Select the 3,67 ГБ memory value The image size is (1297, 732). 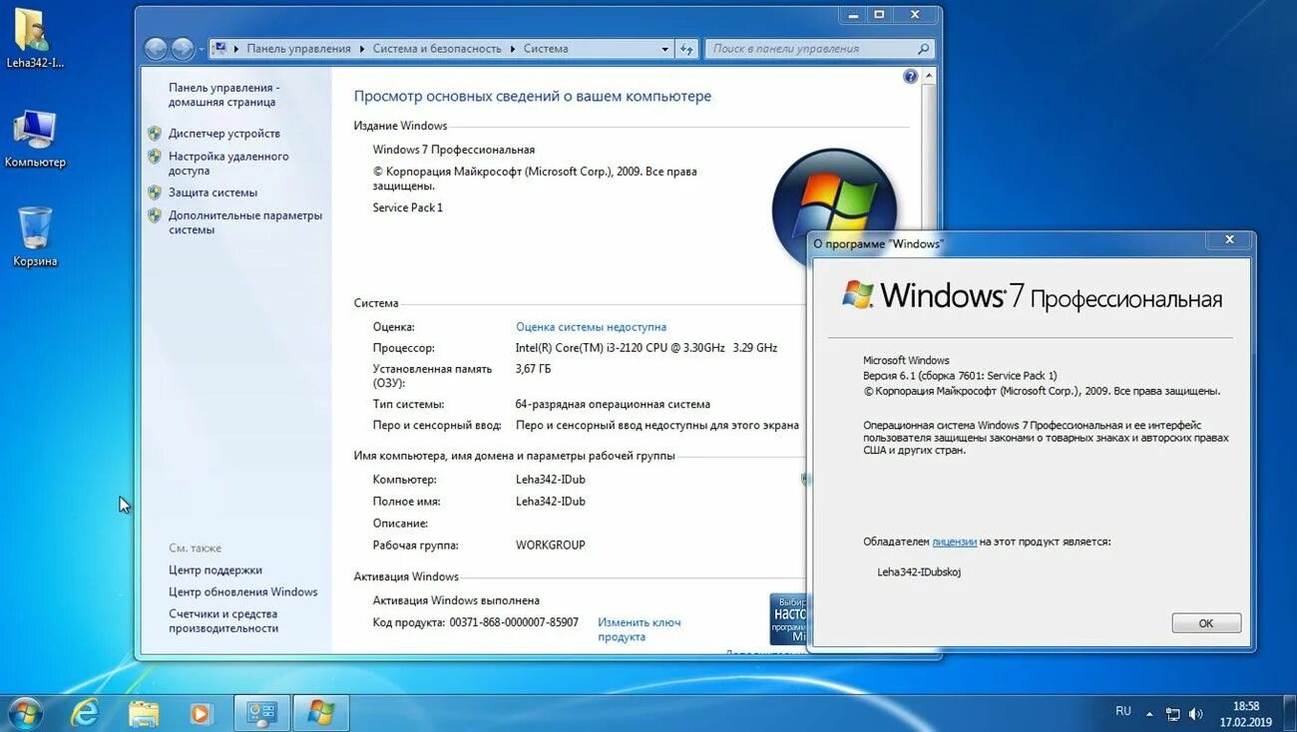(533, 369)
